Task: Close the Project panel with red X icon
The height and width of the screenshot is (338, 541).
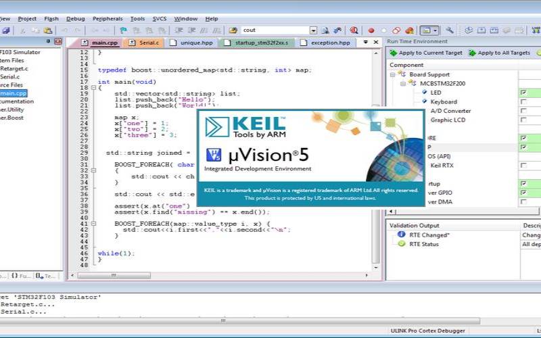Action: [58, 41]
